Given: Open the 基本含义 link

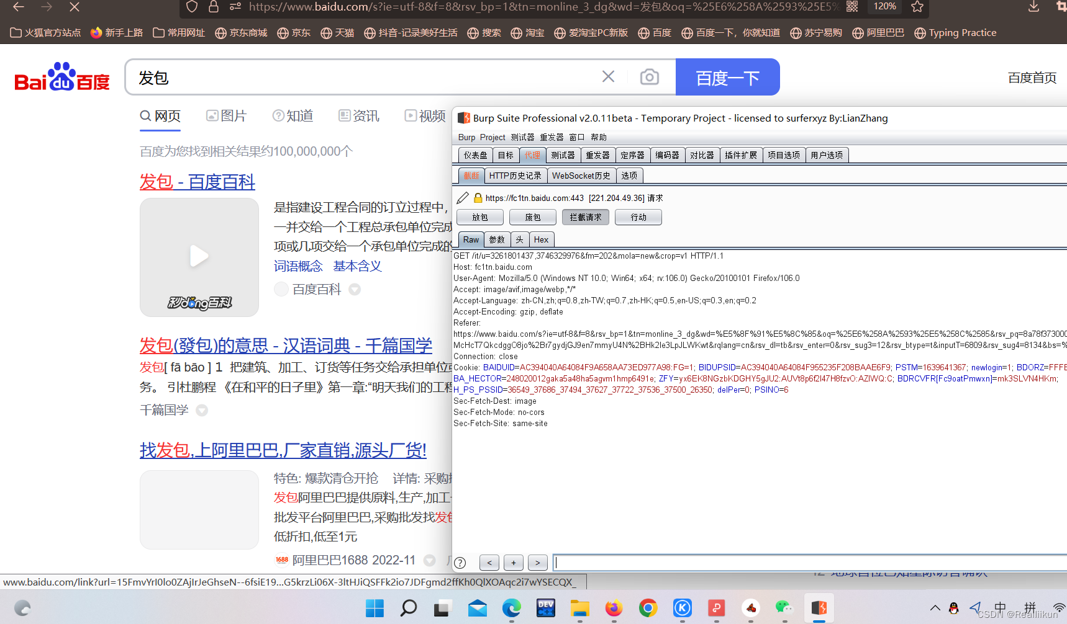Looking at the screenshot, I should [357, 266].
